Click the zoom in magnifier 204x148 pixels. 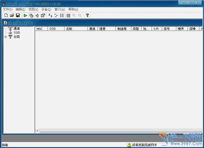pos(74,15)
